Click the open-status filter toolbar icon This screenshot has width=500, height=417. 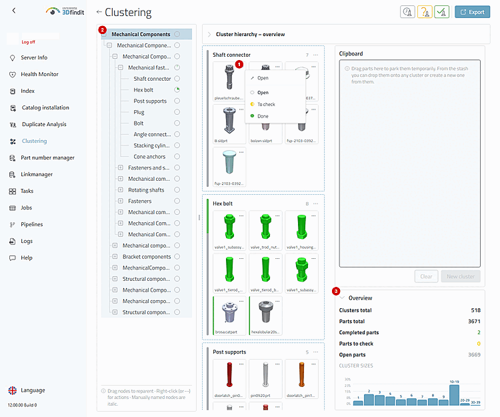407,12
